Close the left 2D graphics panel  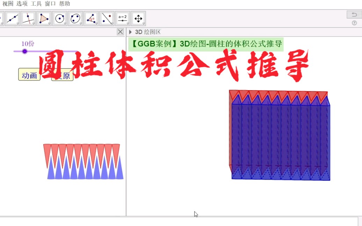click(120, 31)
